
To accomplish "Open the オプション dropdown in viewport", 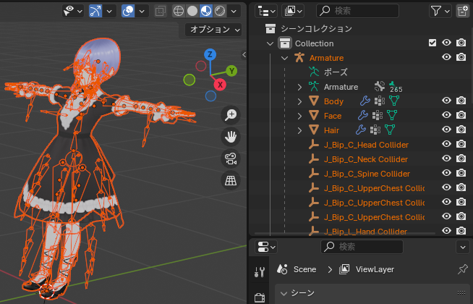I will click(213, 30).
